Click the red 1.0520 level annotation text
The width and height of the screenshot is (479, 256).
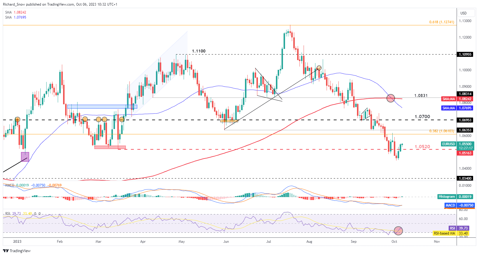[422, 147]
